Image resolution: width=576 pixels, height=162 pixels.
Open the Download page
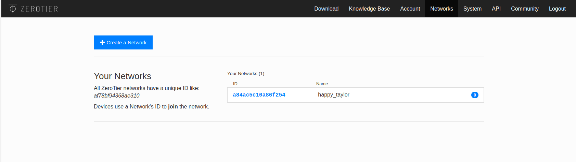[326, 9]
